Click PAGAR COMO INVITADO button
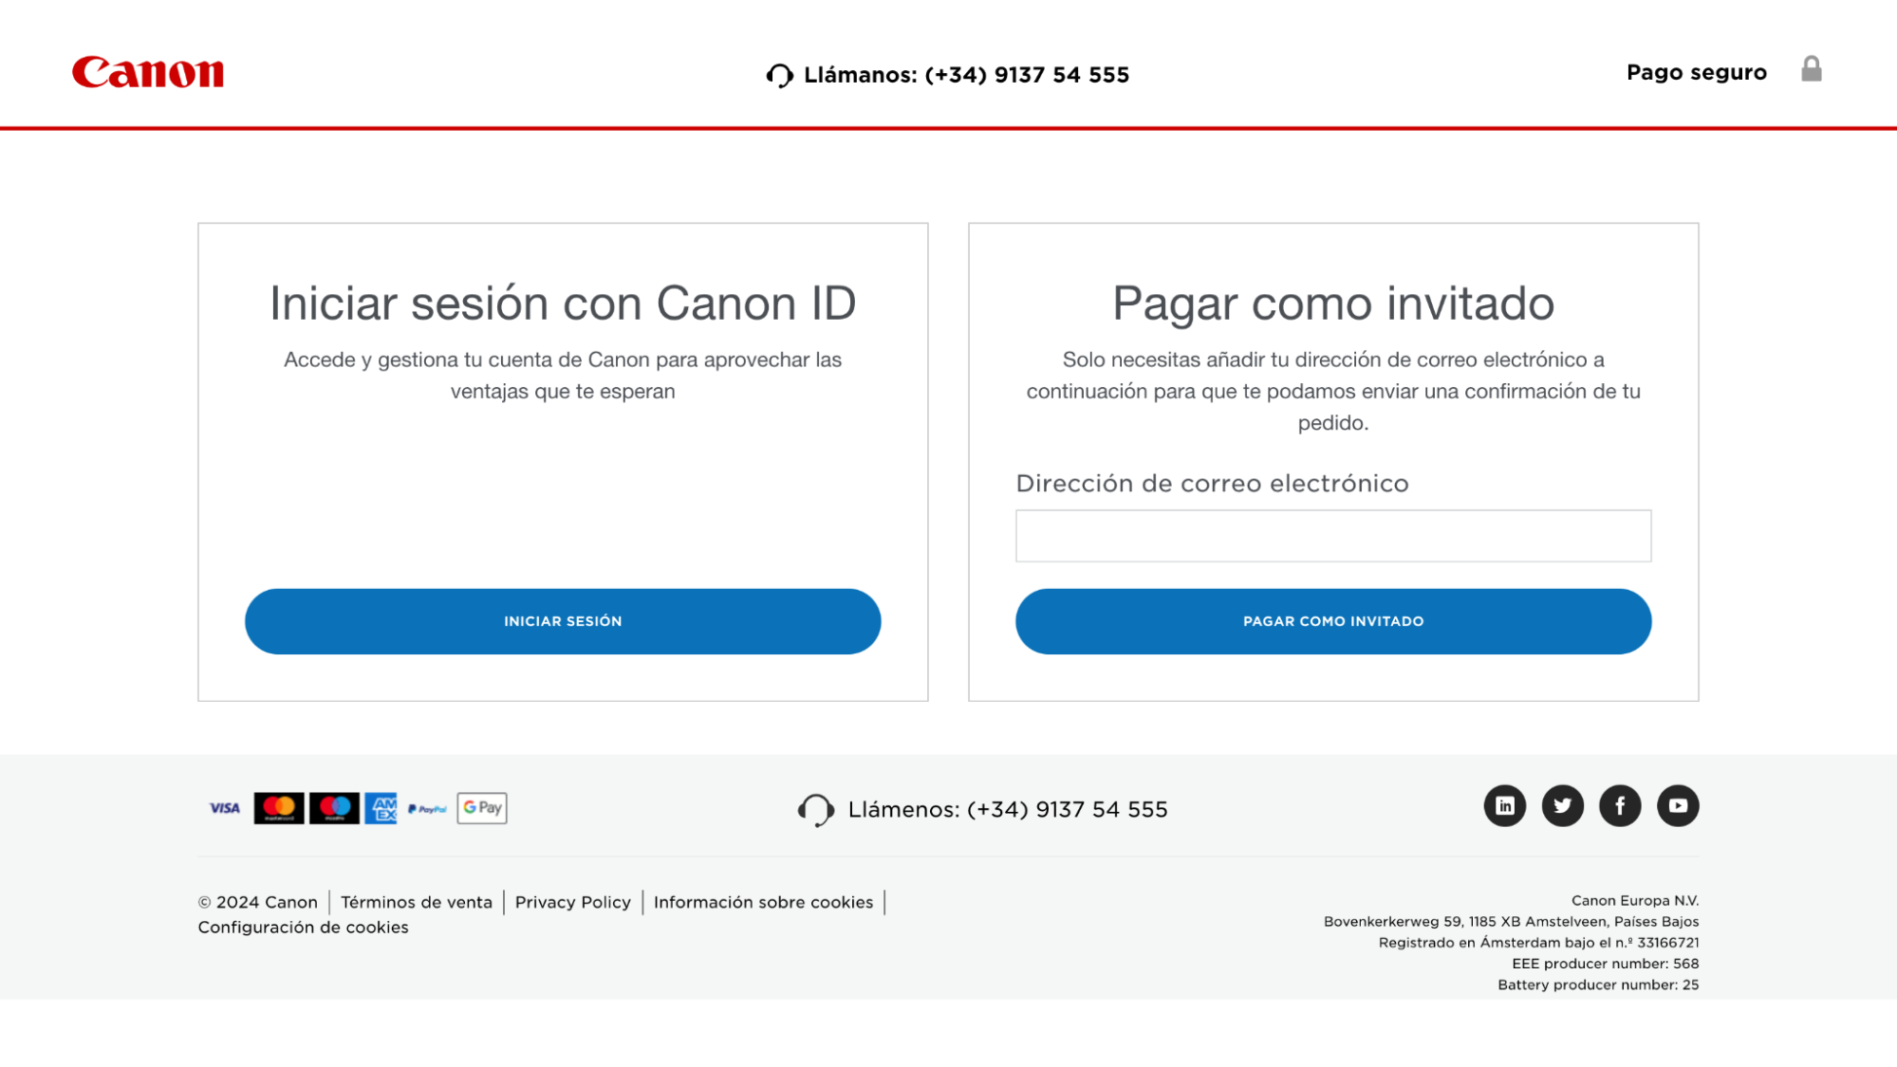Screen dimensions: 1897x1067 [1333, 620]
